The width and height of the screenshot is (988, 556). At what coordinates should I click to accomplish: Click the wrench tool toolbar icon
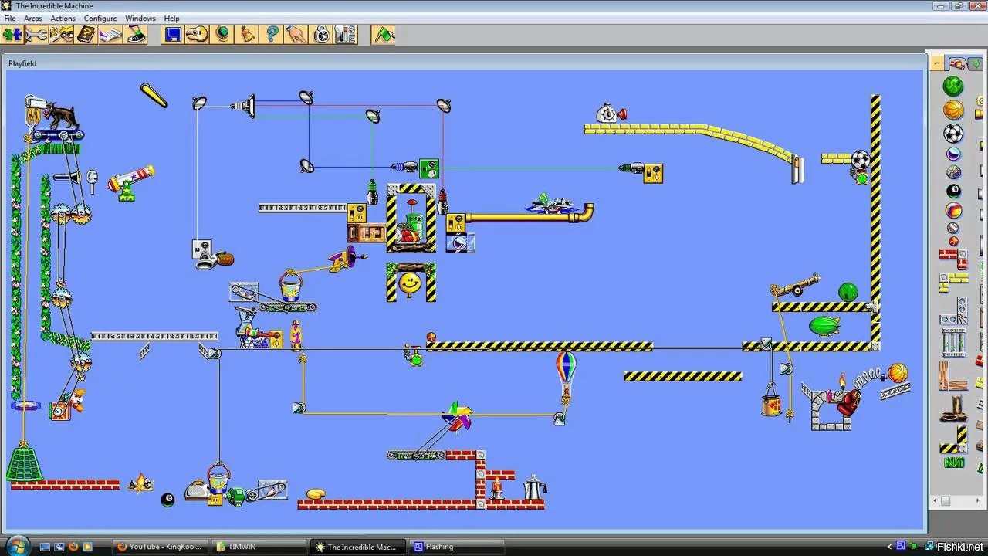(36, 35)
